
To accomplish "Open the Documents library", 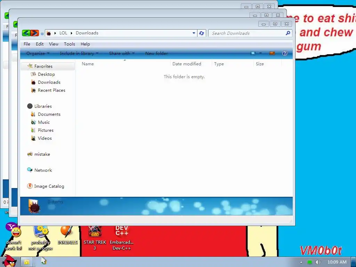I will (x=49, y=114).
